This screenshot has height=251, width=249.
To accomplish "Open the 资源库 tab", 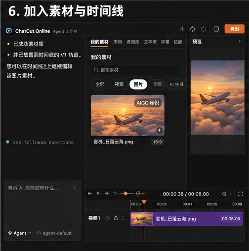I will pos(133,42).
